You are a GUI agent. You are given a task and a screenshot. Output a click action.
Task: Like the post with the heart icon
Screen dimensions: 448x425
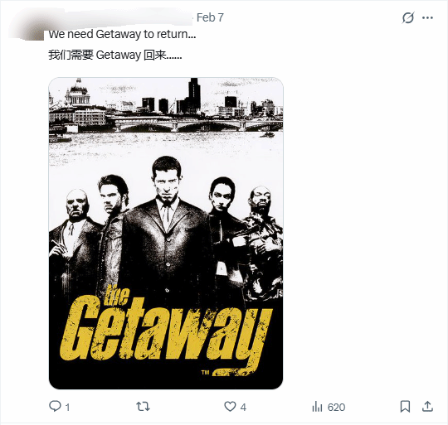[230, 407]
